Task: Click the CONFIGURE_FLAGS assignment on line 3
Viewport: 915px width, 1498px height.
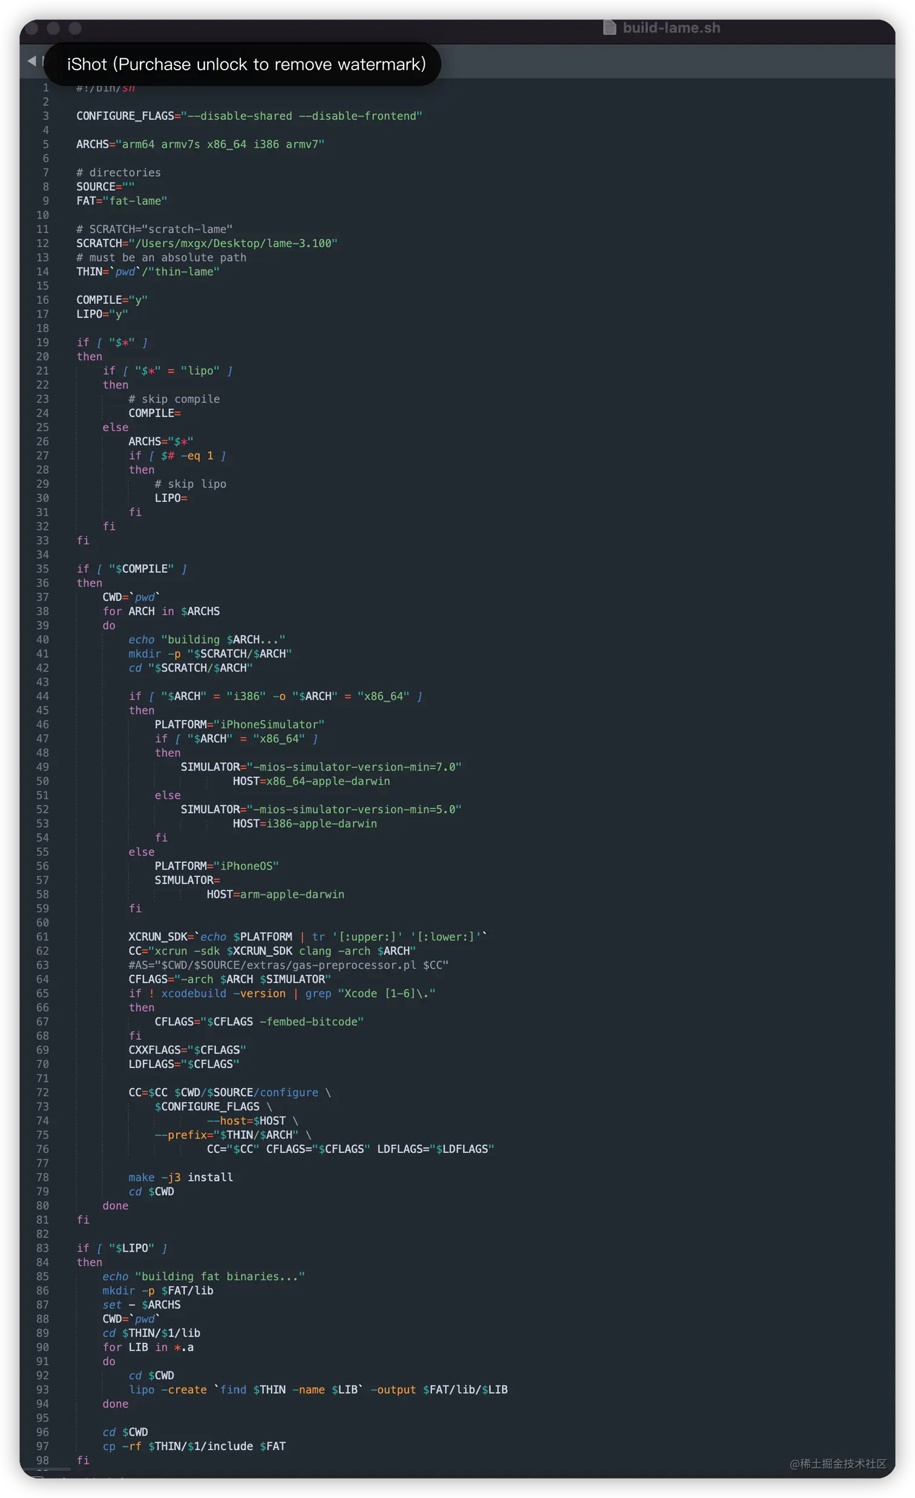Action: (249, 116)
